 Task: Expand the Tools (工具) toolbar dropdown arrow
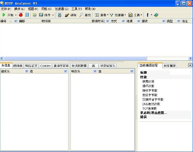point(141,15)
